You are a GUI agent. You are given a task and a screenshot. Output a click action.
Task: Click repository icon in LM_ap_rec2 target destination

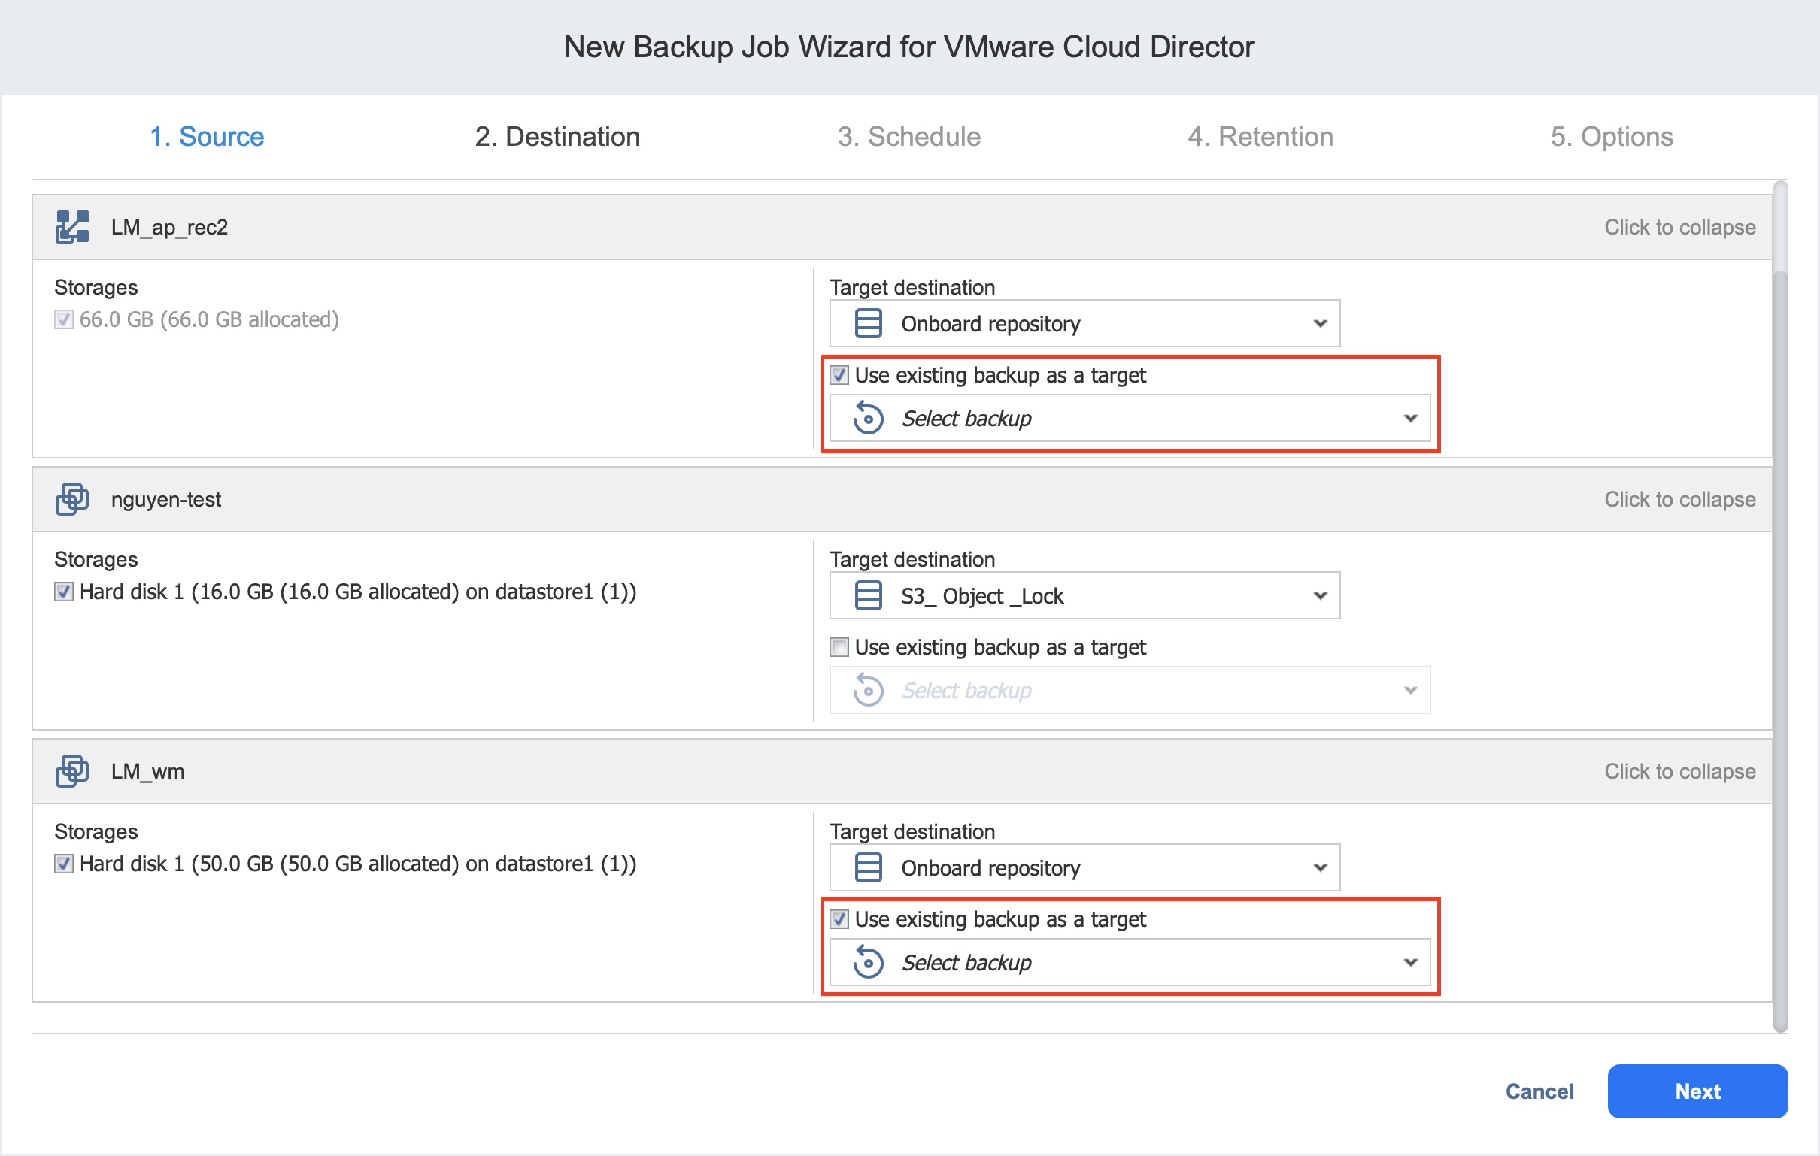click(x=868, y=323)
